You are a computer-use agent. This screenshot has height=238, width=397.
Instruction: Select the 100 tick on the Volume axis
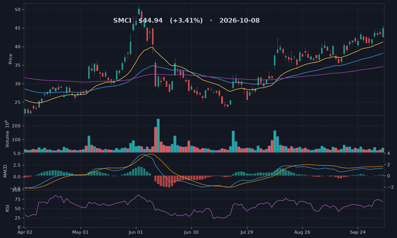[17, 140]
